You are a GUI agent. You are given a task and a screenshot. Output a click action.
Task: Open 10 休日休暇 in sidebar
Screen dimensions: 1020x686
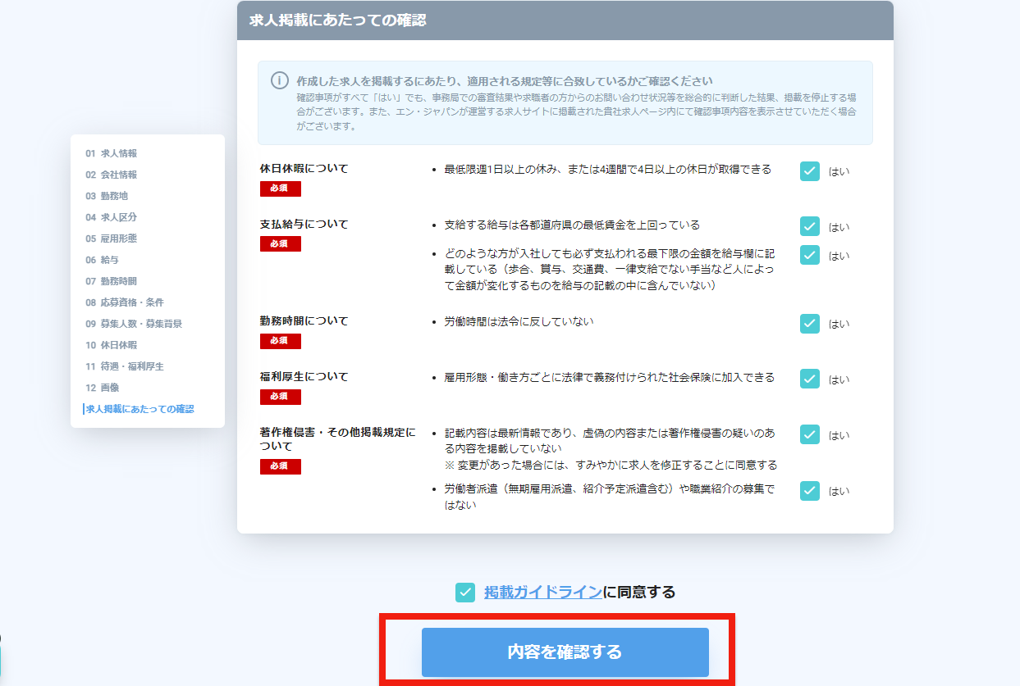(x=111, y=345)
